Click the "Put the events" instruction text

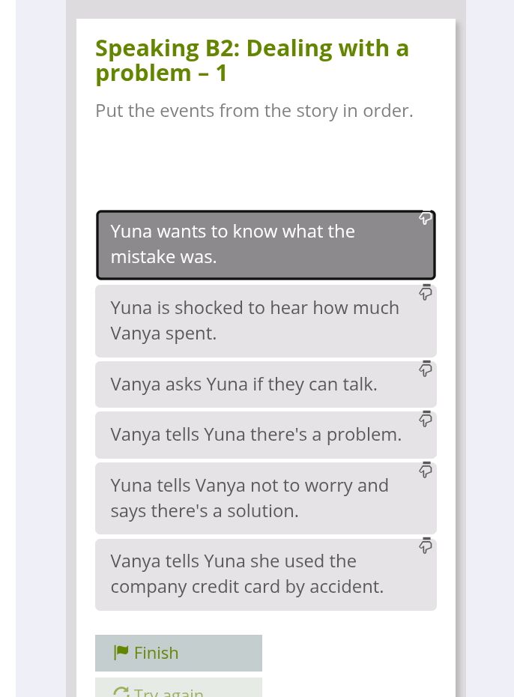pyautogui.click(x=253, y=110)
